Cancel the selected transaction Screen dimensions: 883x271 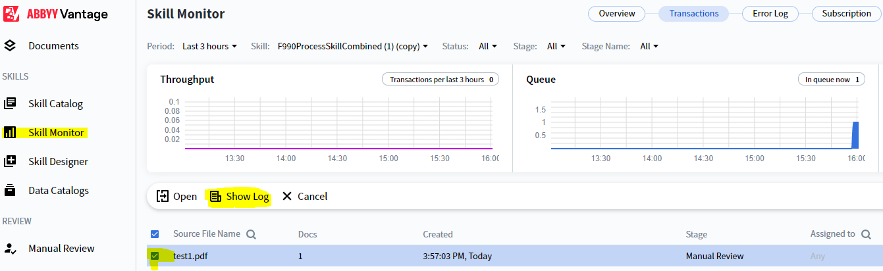point(304,197)
